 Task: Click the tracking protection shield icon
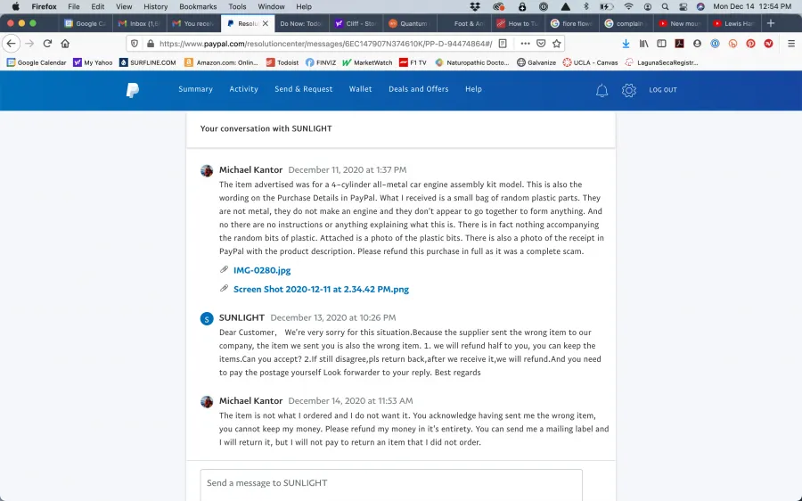135,44
